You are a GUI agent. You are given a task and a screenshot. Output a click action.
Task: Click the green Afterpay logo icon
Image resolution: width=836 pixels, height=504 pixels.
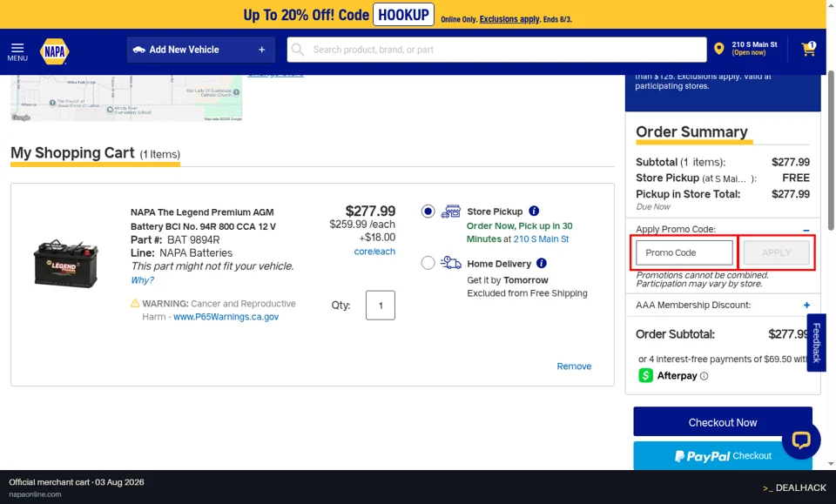pos(645,375)
